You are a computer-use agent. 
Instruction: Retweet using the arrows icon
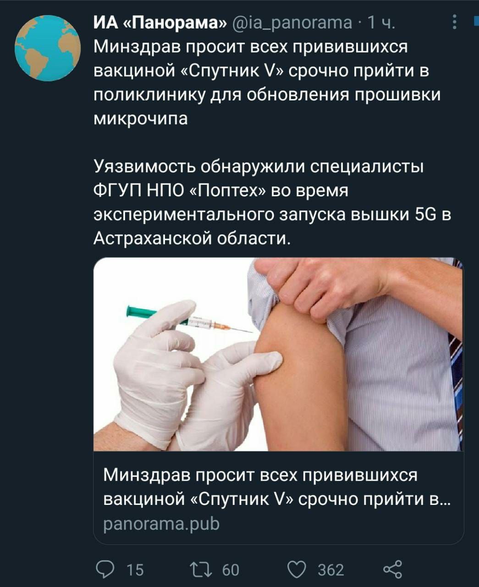pyautogui.click(x=204, y=569)
